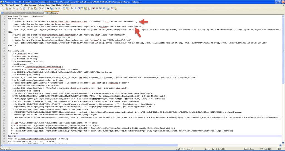Open the Language menu
The image size is (285, 151).
(33, 5)
